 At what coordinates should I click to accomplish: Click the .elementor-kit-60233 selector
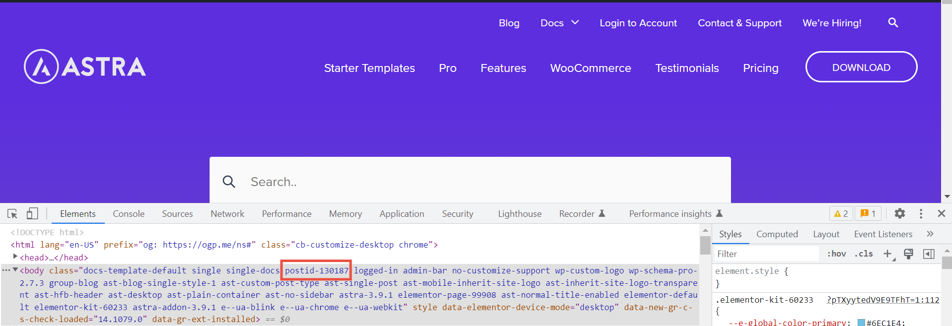[764, 300]
